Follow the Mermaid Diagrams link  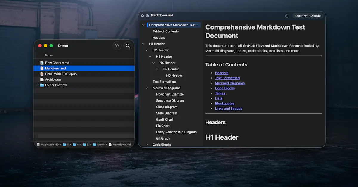pyautogui.click(x=230, y=83)
